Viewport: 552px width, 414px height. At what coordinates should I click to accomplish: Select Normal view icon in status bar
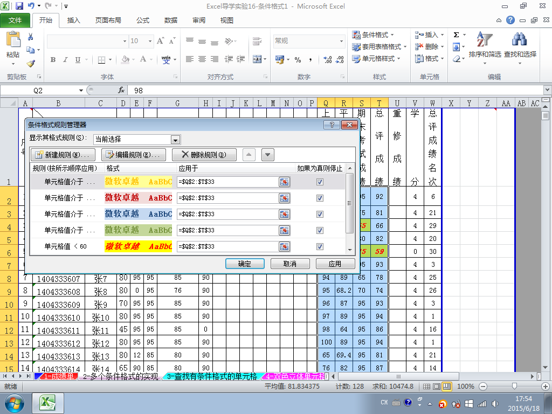coord(426,386)
